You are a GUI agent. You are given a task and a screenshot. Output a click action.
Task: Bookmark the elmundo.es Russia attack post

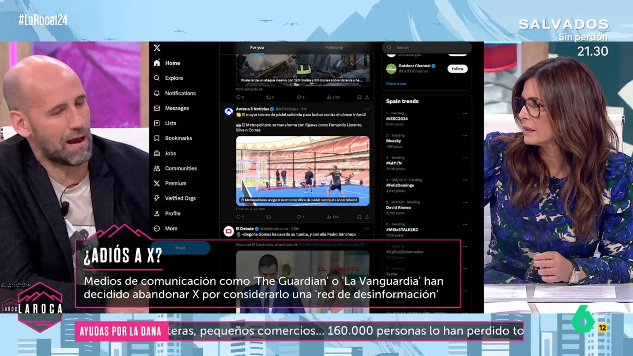coord(359,97)
